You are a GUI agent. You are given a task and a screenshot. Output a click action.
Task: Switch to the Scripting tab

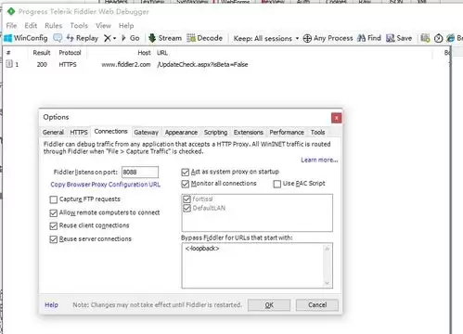[x=215, y=132]
